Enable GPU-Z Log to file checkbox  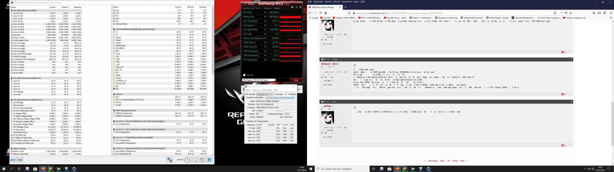click(244, 75)
